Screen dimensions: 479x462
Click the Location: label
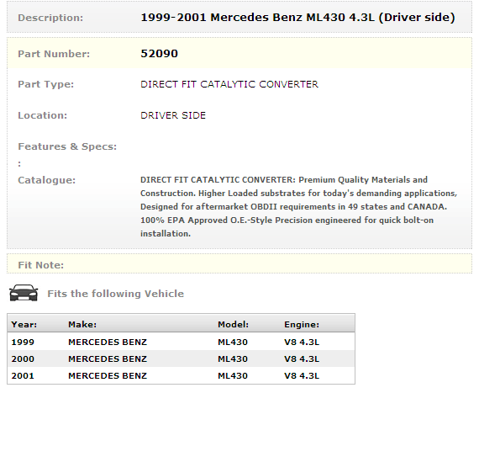point(42,115)
